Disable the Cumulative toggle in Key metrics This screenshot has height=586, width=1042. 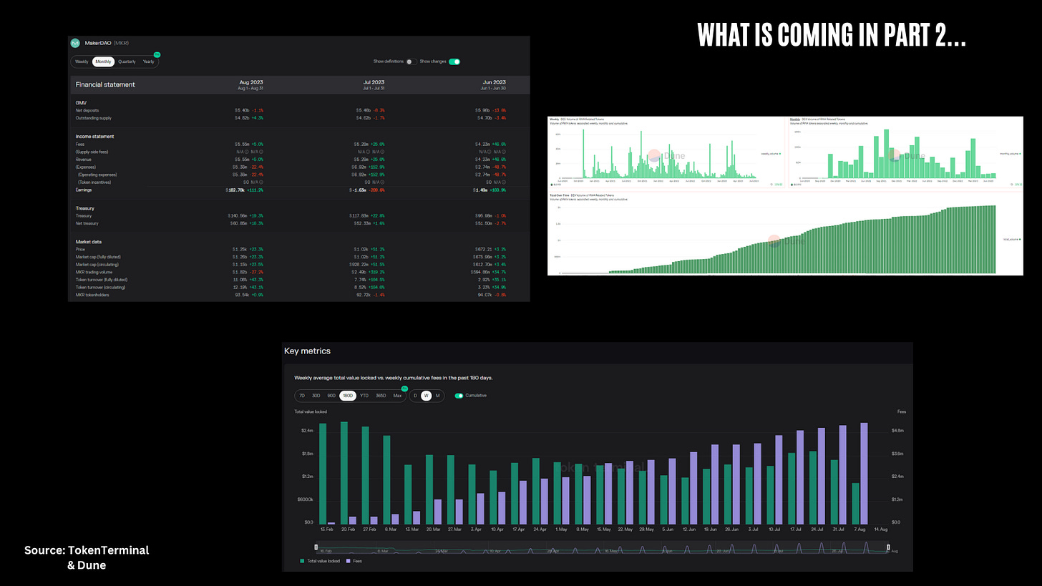pos(459,396)
